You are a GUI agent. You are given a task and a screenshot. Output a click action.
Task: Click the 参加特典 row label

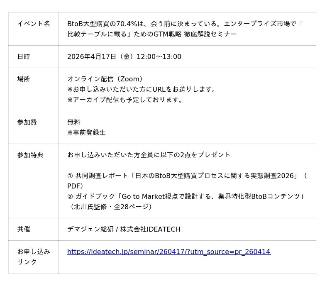click(x=30, y=155)
